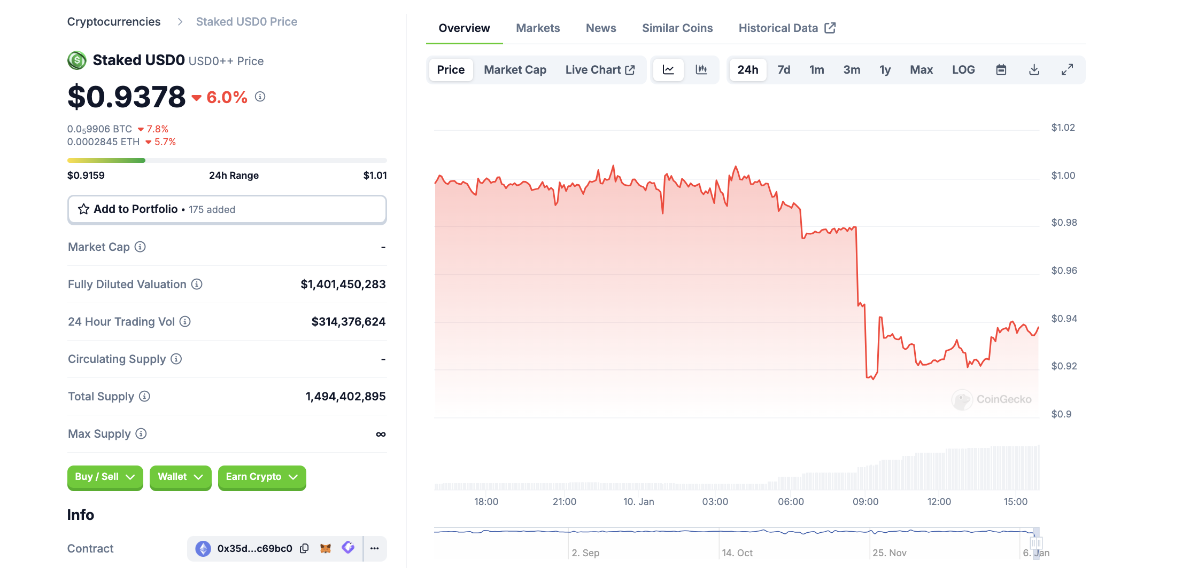
Task: Select the 7d time range
Action: coord(784,70)
